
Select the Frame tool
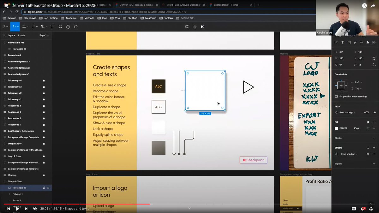click(x=24, y=27)
